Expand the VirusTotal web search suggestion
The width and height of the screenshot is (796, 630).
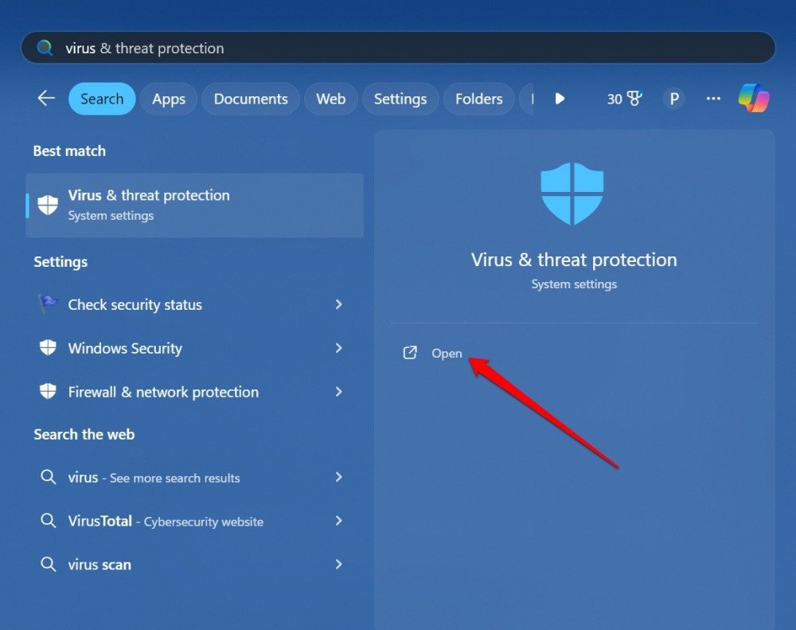339,521
